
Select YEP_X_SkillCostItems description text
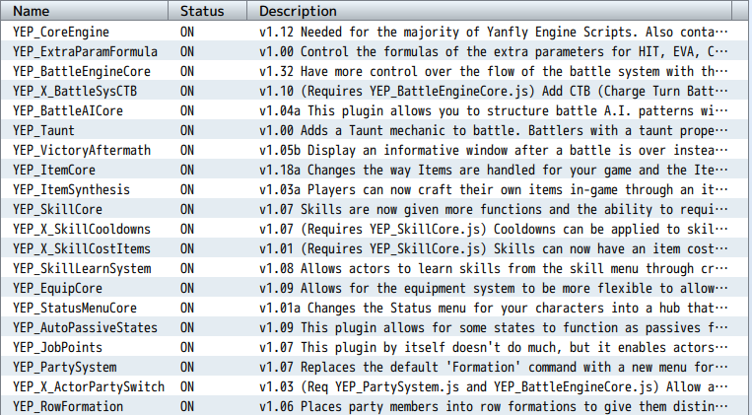pos(494,248)
